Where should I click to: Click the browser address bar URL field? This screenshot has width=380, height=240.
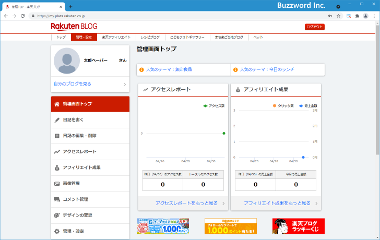click(180, 16)
